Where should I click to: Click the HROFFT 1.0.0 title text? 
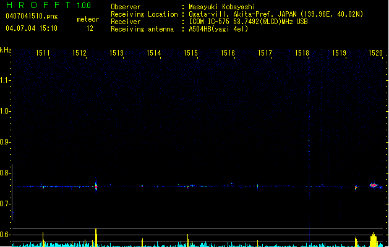49,5
